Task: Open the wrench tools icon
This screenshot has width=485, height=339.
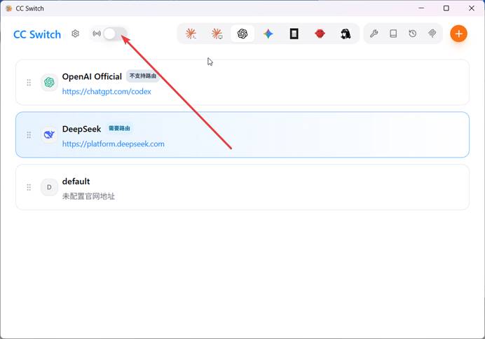Action: [374, 34]
